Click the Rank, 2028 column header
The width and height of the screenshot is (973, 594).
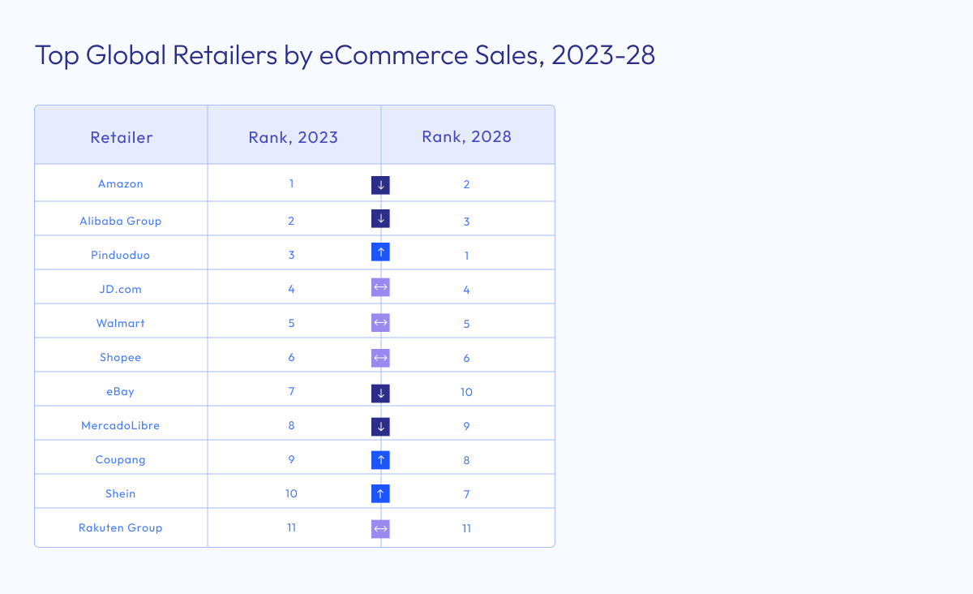467,136
